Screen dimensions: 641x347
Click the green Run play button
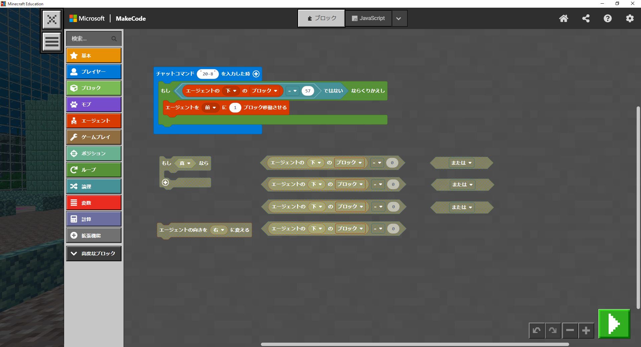pyautogui.click(x=614, y=324)
